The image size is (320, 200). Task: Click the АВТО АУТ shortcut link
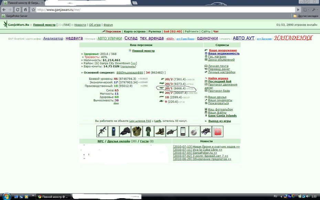pos(244,38)
